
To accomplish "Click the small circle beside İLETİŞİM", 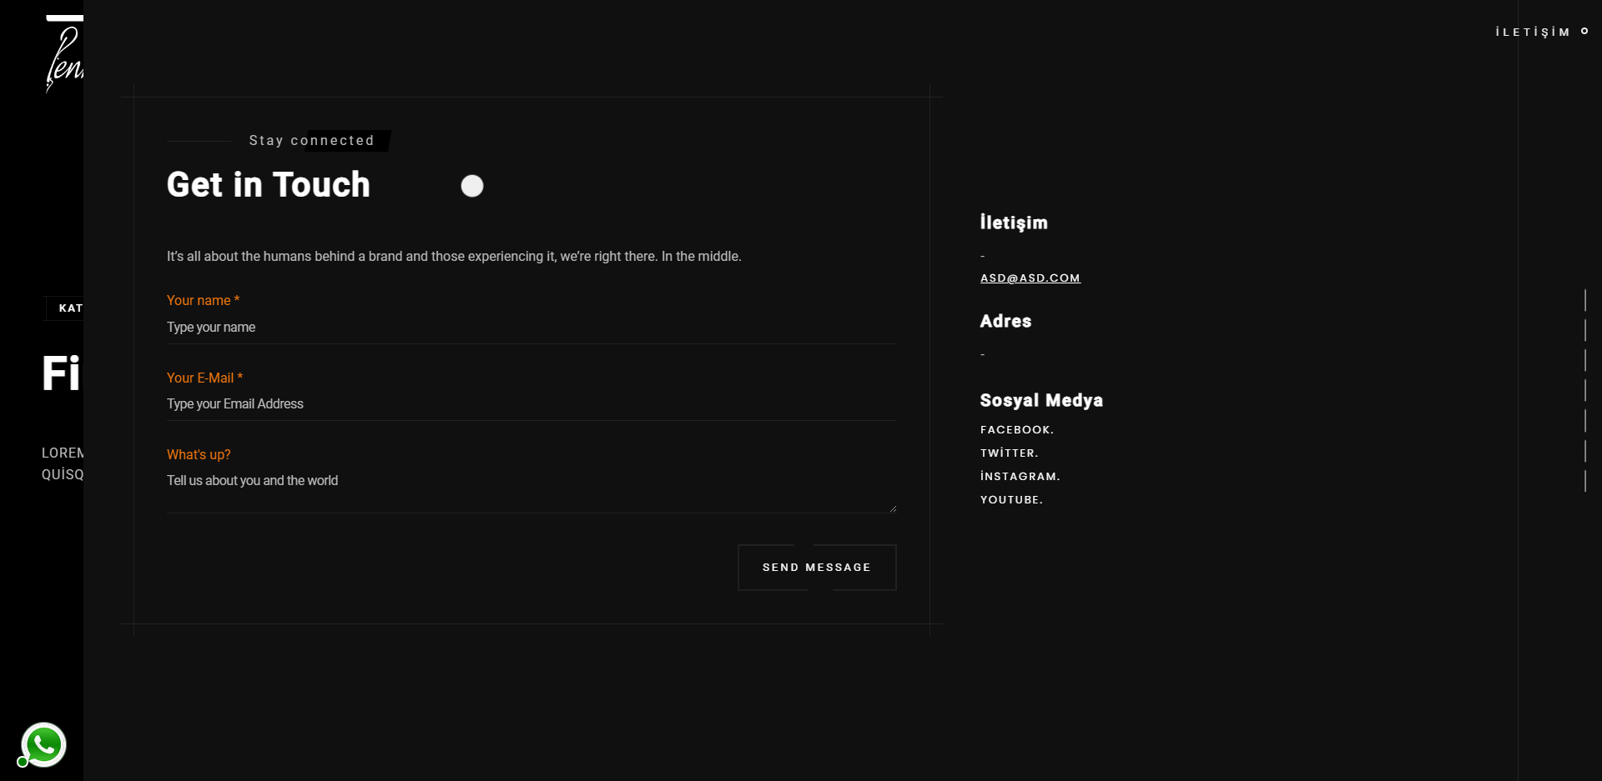I will coord(1584,32).
